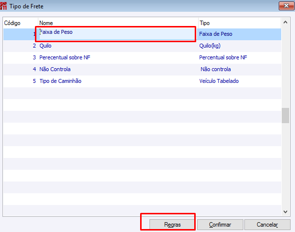The image size is (295, 232).
Task: Click the Regras button
Action: click(172, 225)
